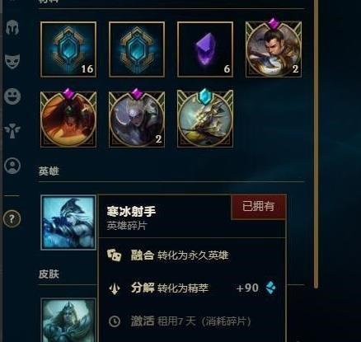Open the theater mask sidebar icon

point(12,61)
